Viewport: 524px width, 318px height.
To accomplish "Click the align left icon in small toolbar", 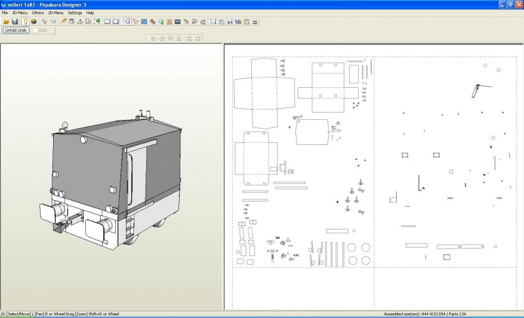I will point(154,39).
